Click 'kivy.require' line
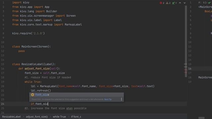This screenshot has width=212, height=119. (x=28, y=33)
